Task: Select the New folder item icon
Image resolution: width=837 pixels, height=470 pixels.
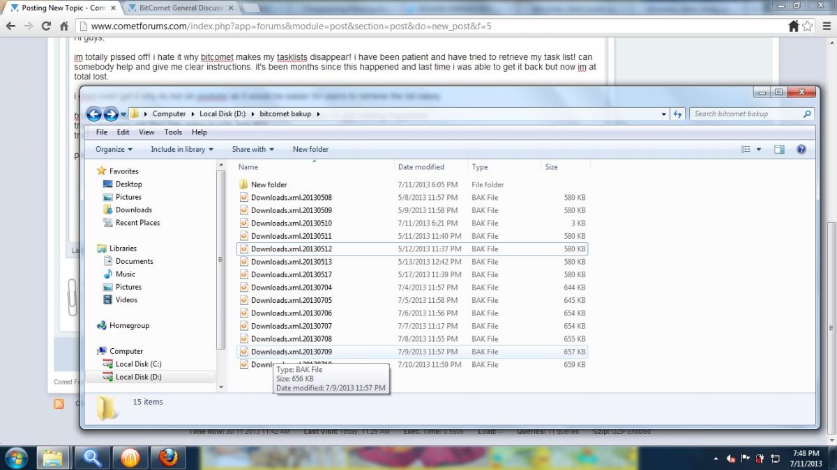Action: pyautogui.click(x=243, y=185)
